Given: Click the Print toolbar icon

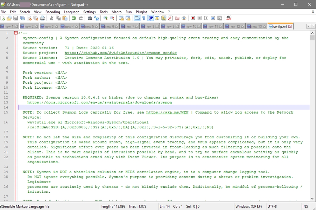Looking at the screenshot, I should point(42,18).
